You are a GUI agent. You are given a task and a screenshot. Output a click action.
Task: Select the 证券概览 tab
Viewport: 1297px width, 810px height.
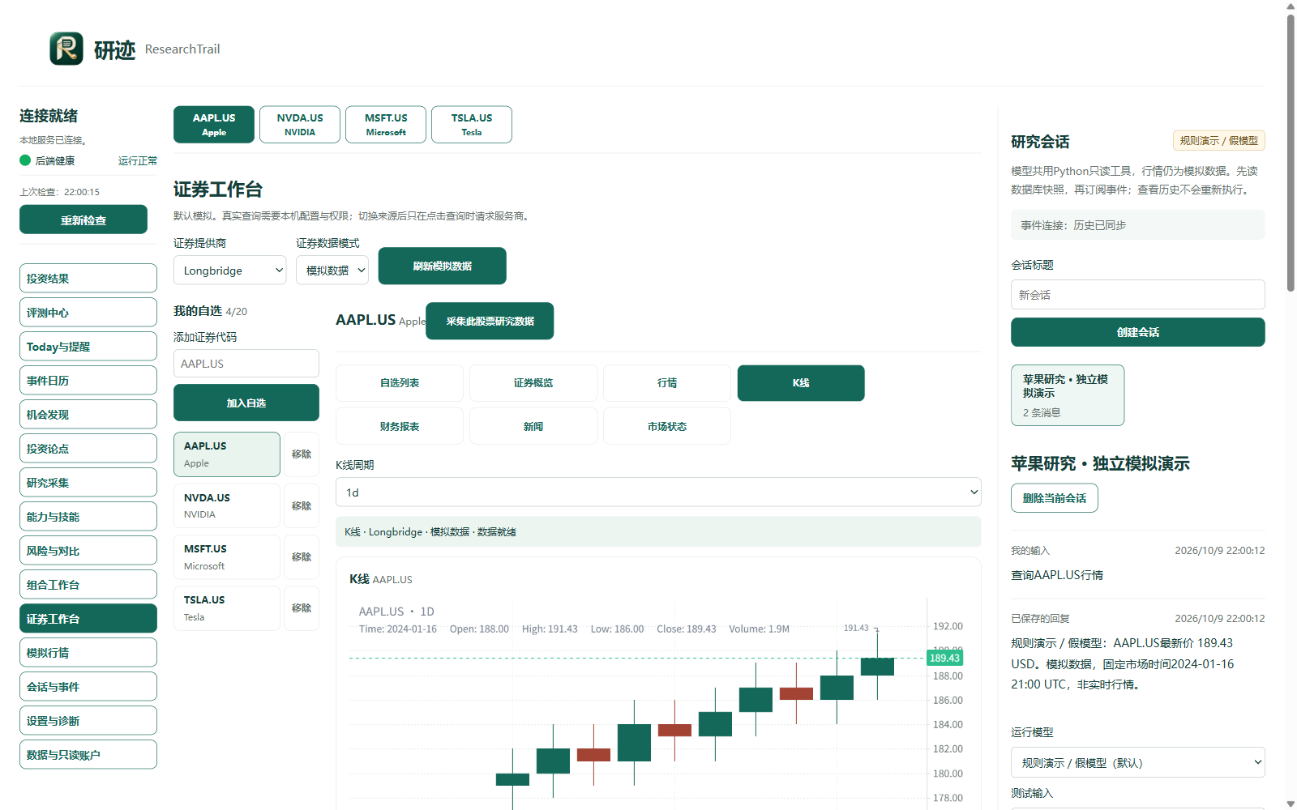533,383
